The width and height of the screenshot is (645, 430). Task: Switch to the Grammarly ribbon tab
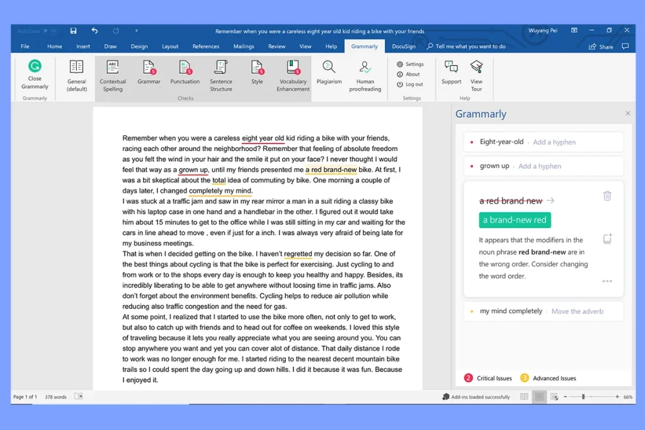[364, 46]
